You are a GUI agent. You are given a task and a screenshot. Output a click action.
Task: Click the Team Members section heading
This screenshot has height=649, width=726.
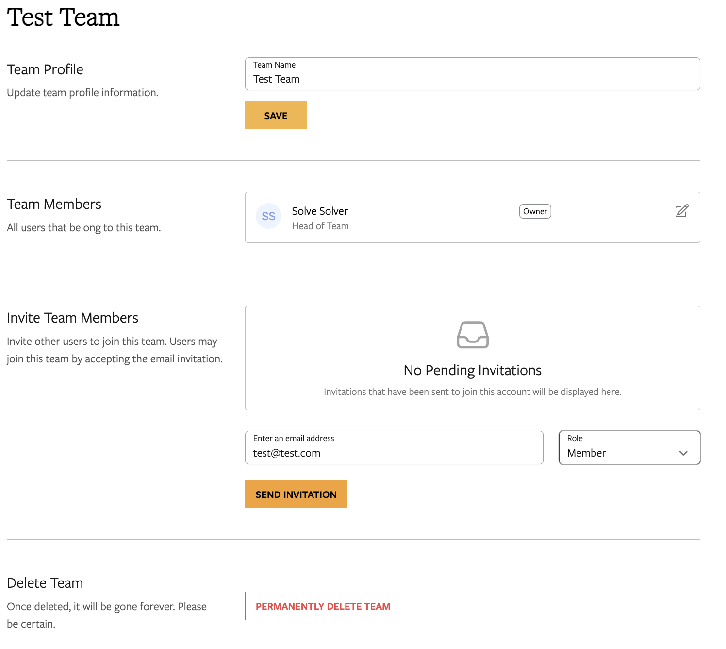click(54, 204)
